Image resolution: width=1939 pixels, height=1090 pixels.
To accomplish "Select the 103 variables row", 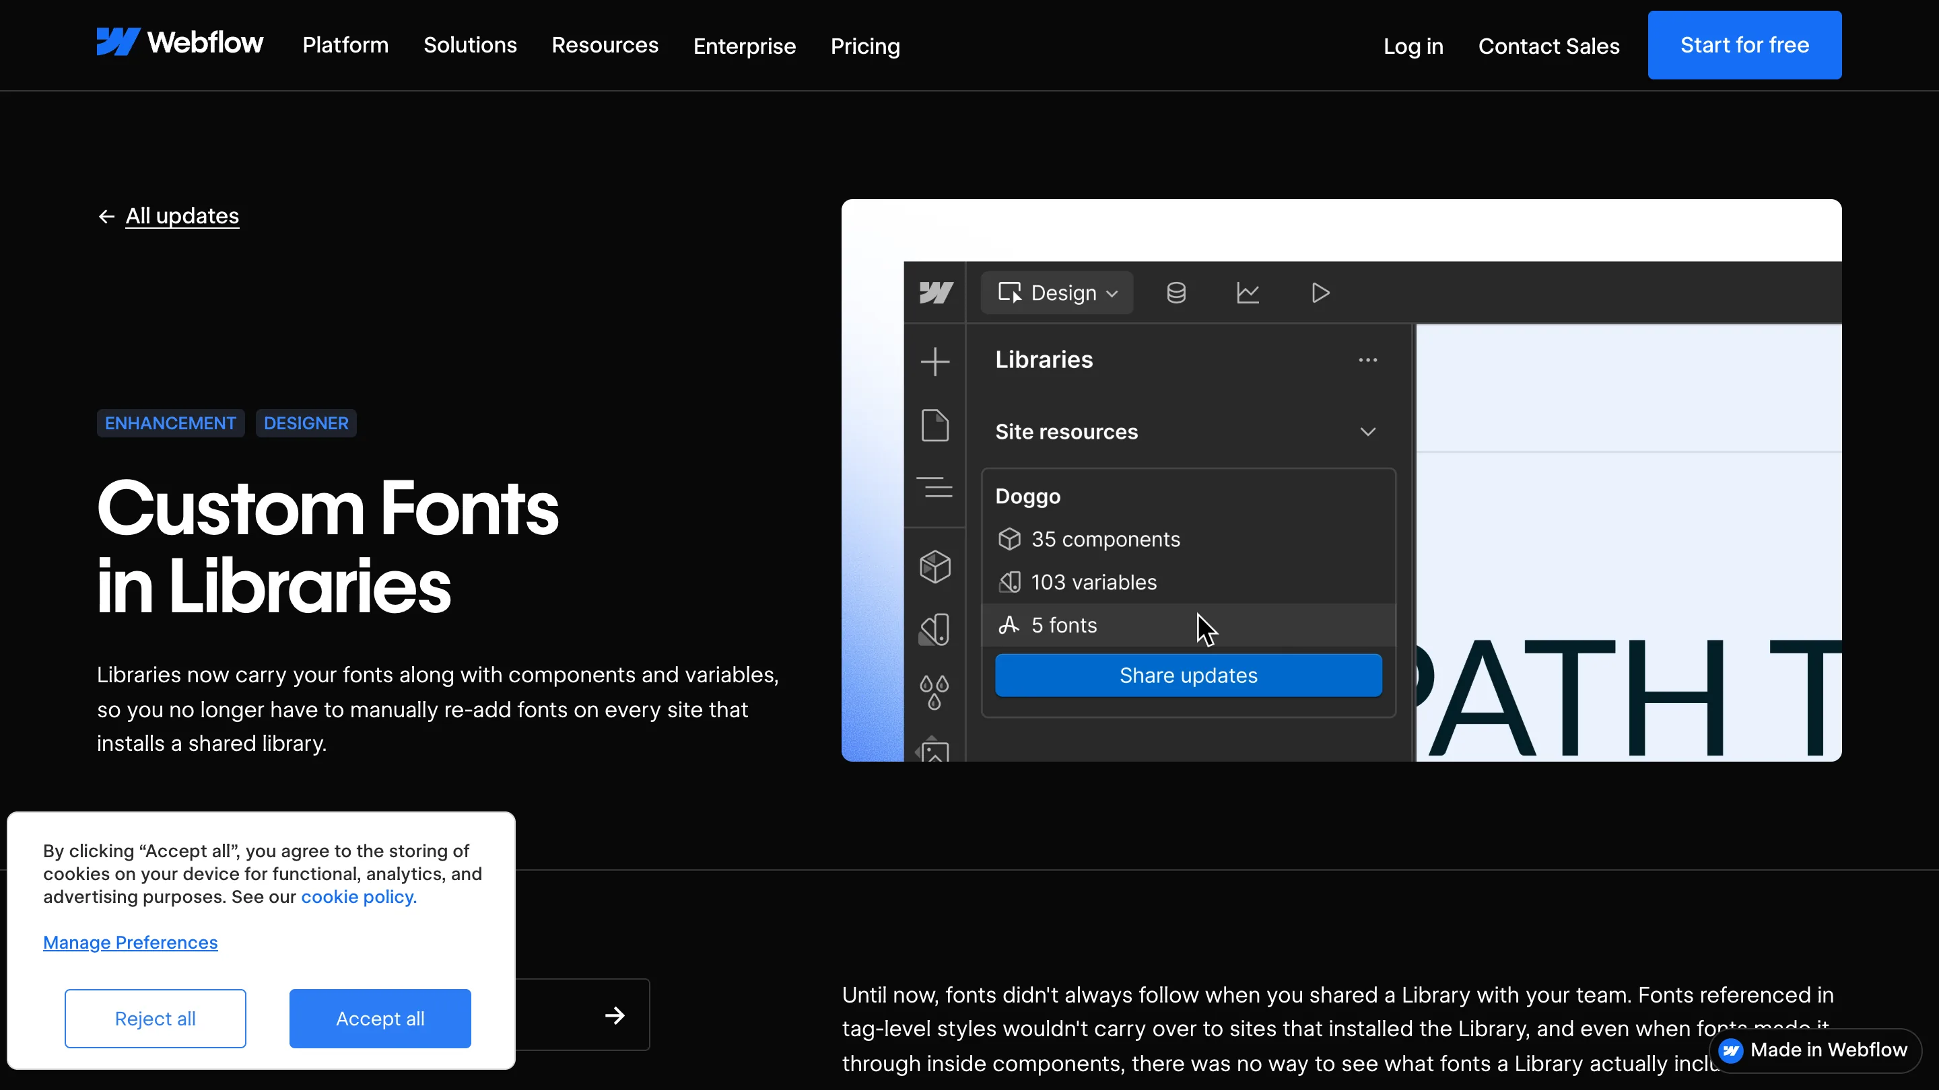I will 1188,582.
